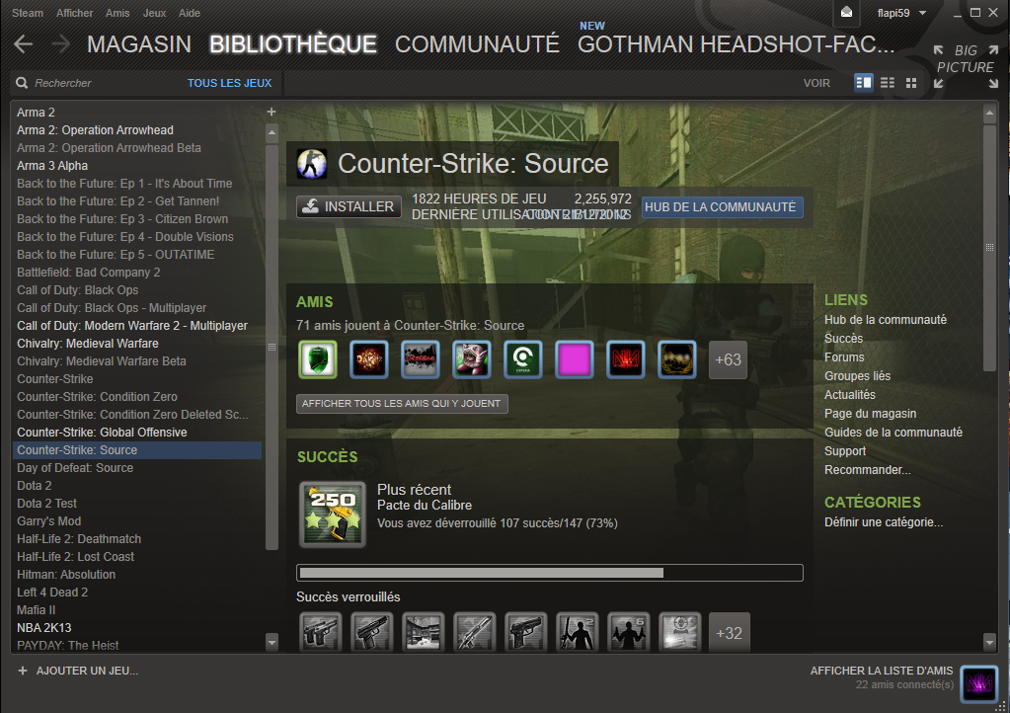This screenshot has height=713, width=1010.
Task: Switch to list view mode
Action: [x=888, y=83]
